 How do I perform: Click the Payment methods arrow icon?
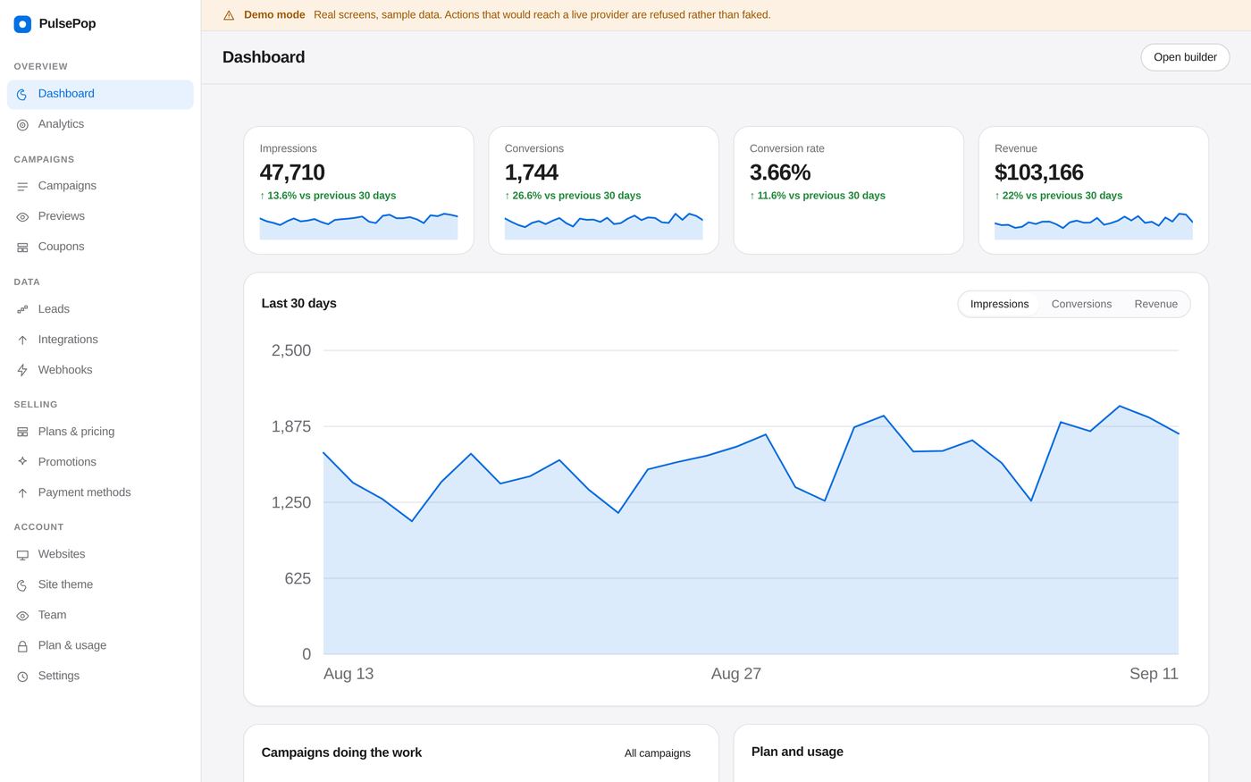point(22,493)
